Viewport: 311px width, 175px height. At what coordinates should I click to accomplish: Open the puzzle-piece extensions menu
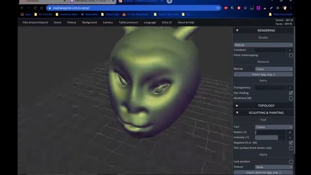tap(277, 8)
